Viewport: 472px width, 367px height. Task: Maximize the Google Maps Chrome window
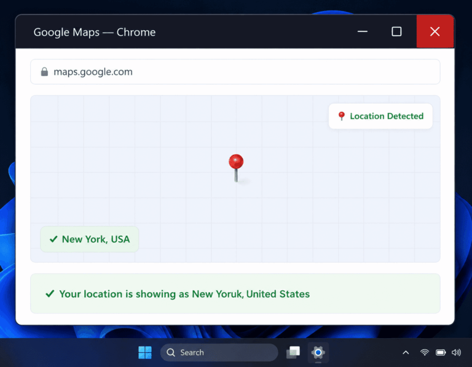pyautogui.click(x=396, y=31)
